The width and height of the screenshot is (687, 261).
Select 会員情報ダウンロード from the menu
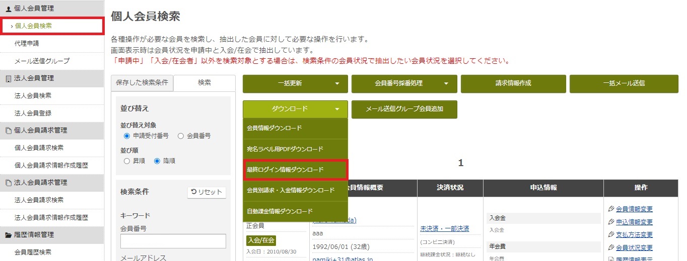click(x=295, y=128)
